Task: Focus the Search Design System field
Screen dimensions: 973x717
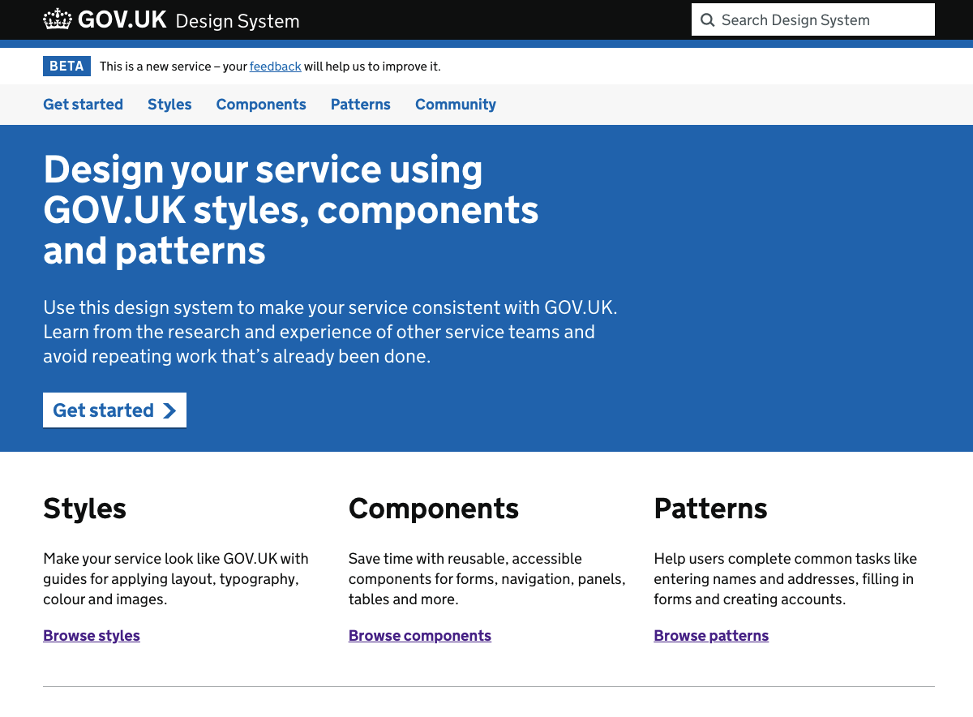Action: pyautogui.click(x=813, y=19)
